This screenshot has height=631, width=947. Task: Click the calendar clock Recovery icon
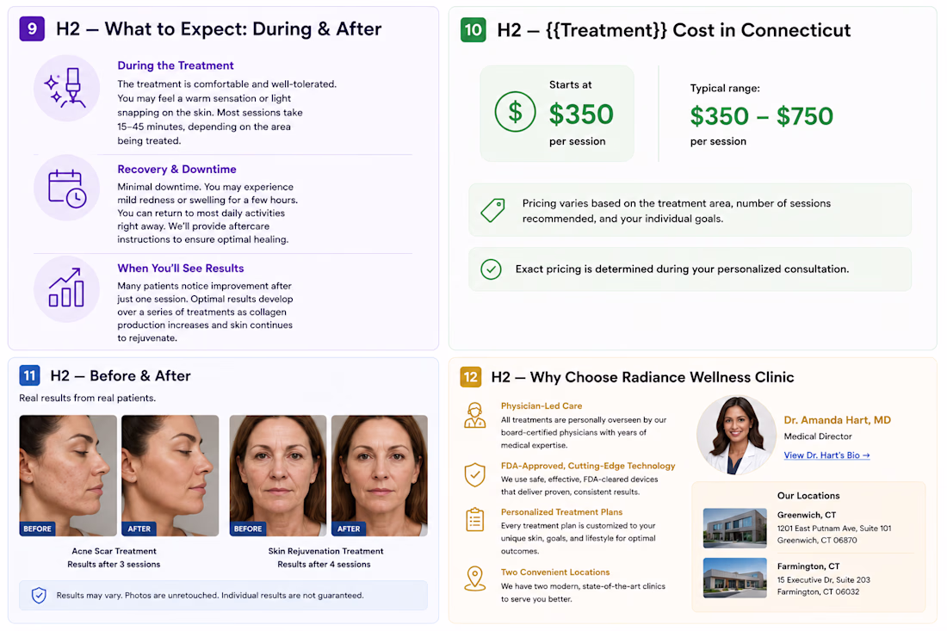point(66,188)
